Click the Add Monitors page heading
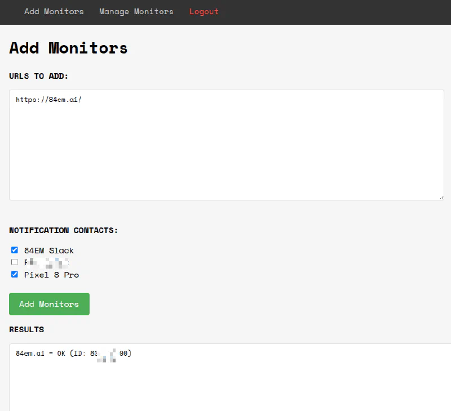 click(x=68, y=48)
